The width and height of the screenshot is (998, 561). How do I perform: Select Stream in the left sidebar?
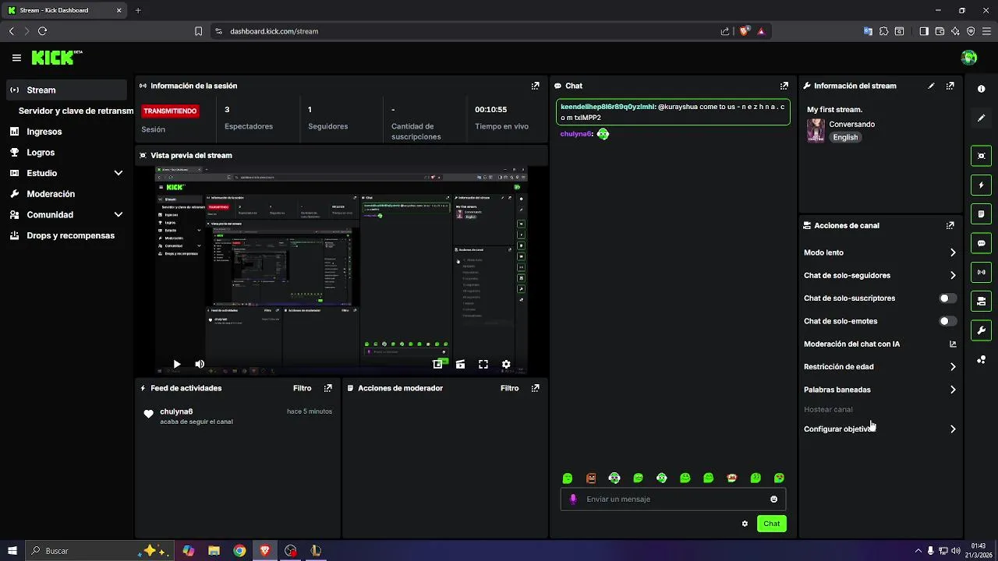(66, 90)
